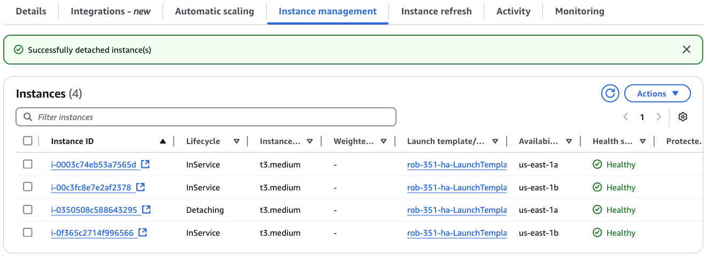
Task: Select checkbox for the Detaching instance row
Action: click(x=28, y=210)
